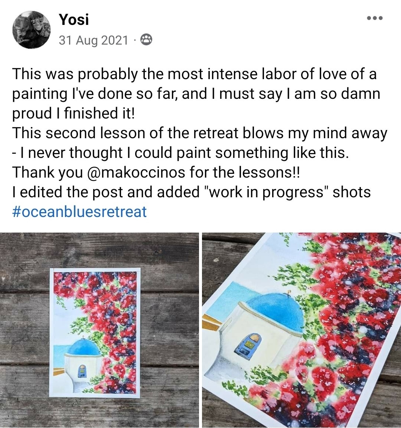The height and width of the screenshot is (428, 401).
Task: Click the "proud I finished it!" text line
Action: pyautogui.click(x=73, y=113)
